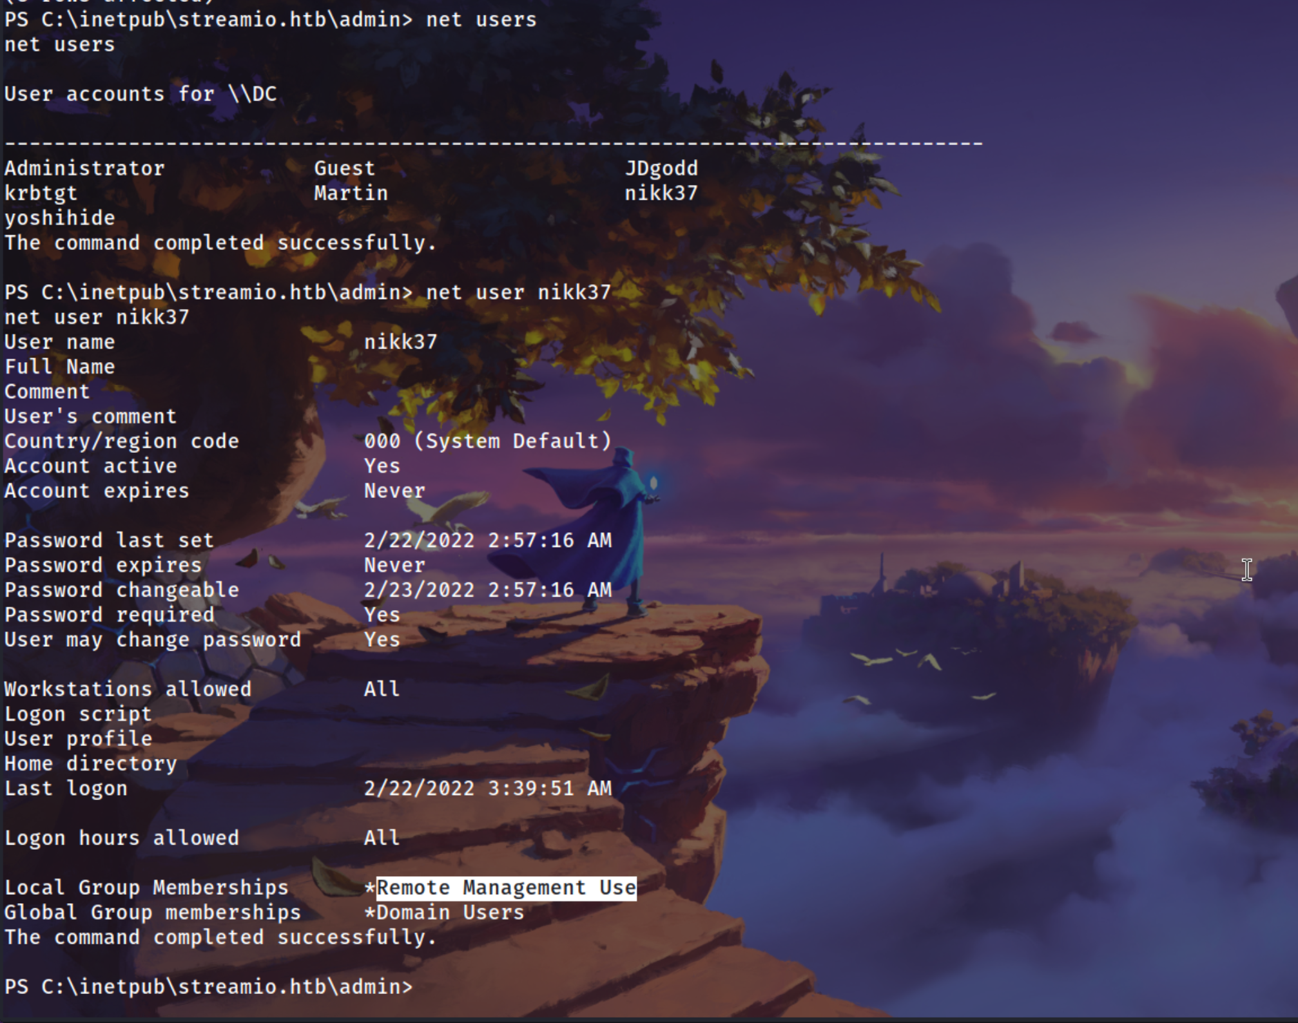Click the 'Yes' value of Account active
This screenshot has width=1298, height=1023.
382,466
